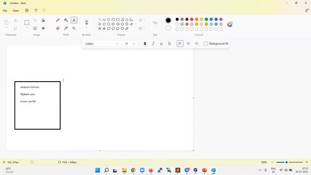Select the Up arrow shape

tap(122, 24)
